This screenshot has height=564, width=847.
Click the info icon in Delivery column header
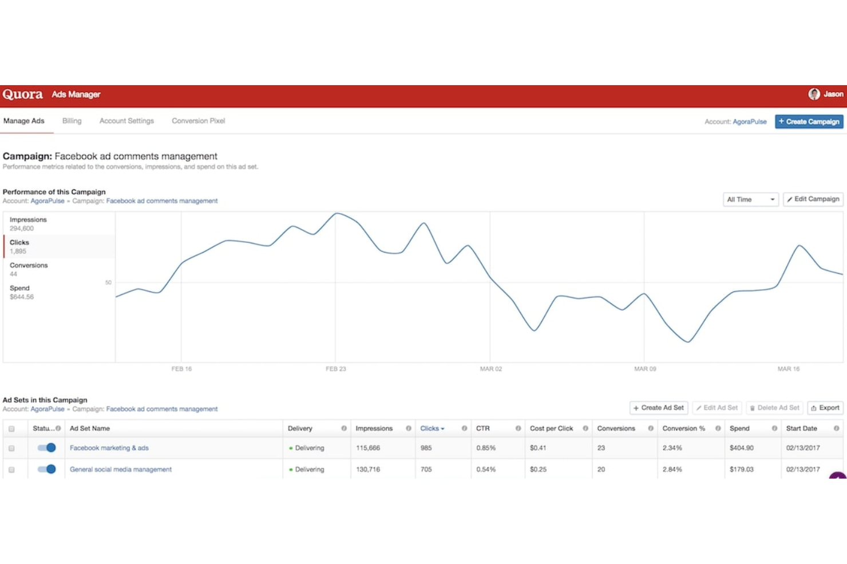(x=344, y=428)
